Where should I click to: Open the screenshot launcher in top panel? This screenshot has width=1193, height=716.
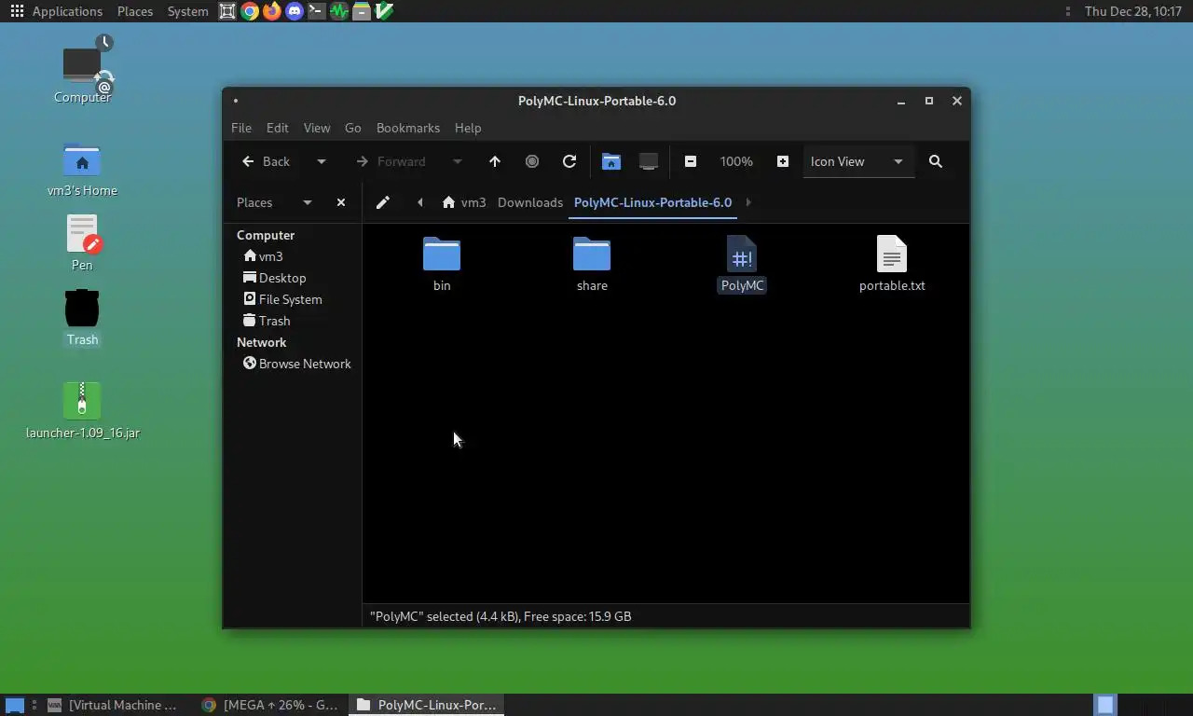pyautogui.click(x=227, y=11)
